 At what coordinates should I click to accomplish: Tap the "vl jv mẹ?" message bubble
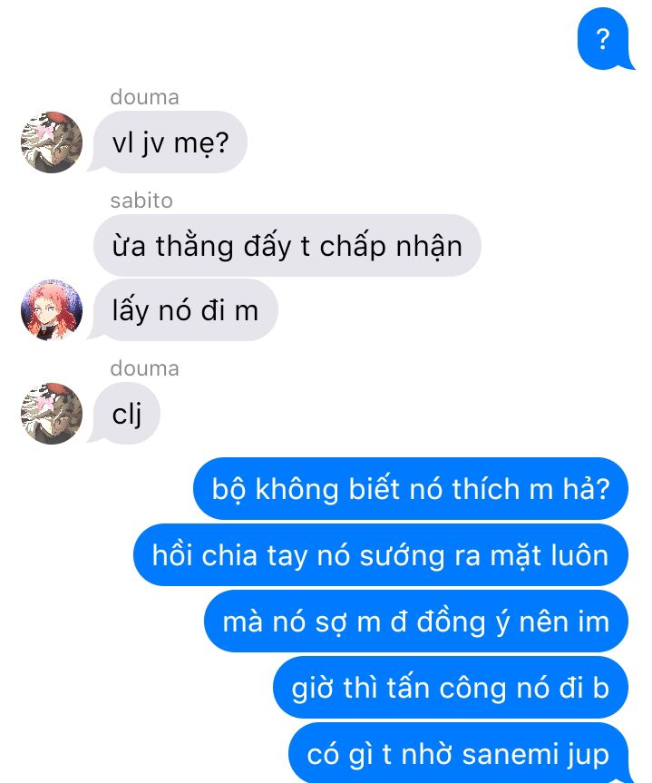[x=170, y=142]
